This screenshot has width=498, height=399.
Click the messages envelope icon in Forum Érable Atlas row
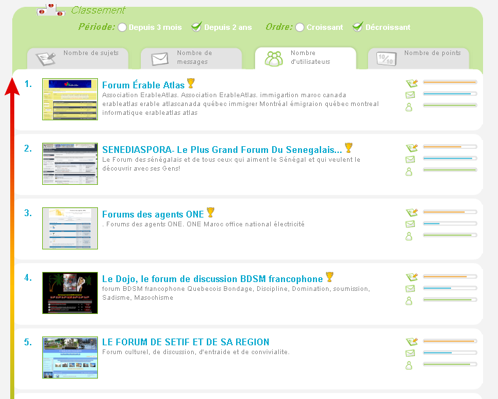pos(410,95)
